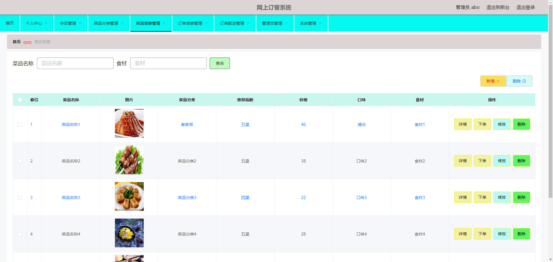Expand the 会员管理 menu chevron
This screenshot has width=553, height=262.
[x=80, y=23]
